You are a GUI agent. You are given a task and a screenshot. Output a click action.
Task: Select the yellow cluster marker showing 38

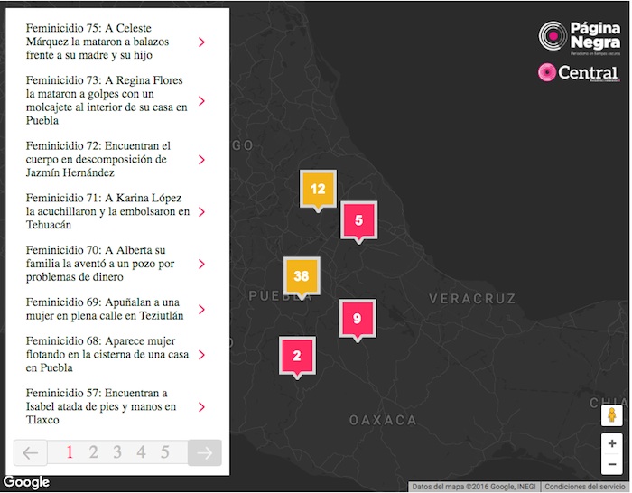click(x=301, y=276)
